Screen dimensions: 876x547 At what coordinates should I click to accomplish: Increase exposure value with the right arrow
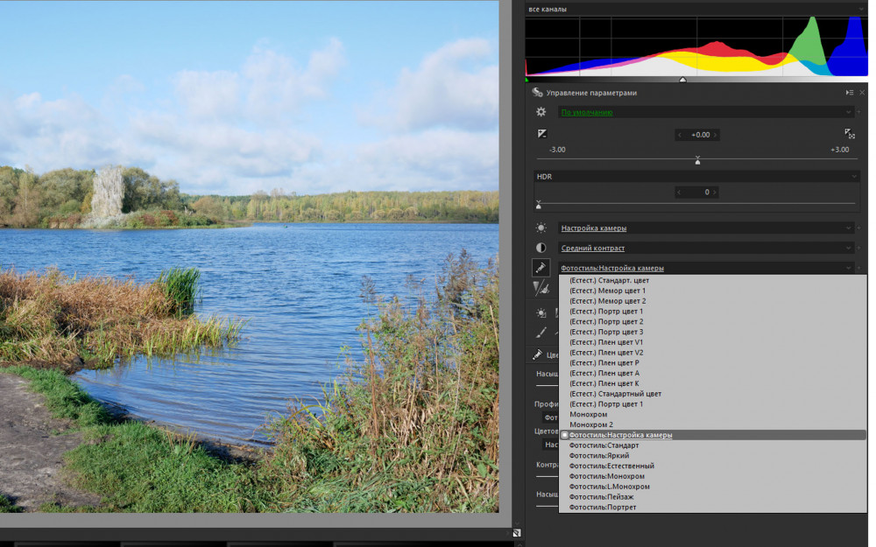[716, 135]
